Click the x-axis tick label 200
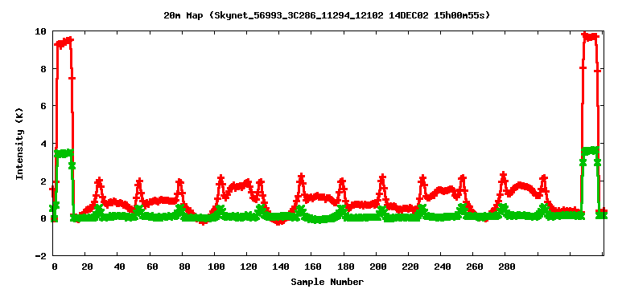Screen dimensions: 618x289 [x=377, y=267]
